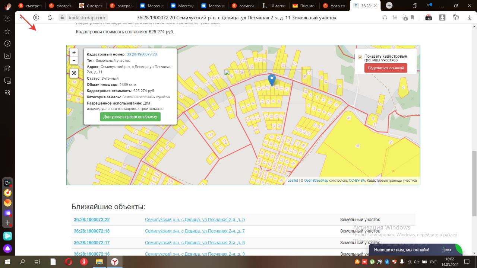Viewport: 477px width, 268px height.
Task: Bookmark this page with bookmark icon
Action: [x=412, y=17]
